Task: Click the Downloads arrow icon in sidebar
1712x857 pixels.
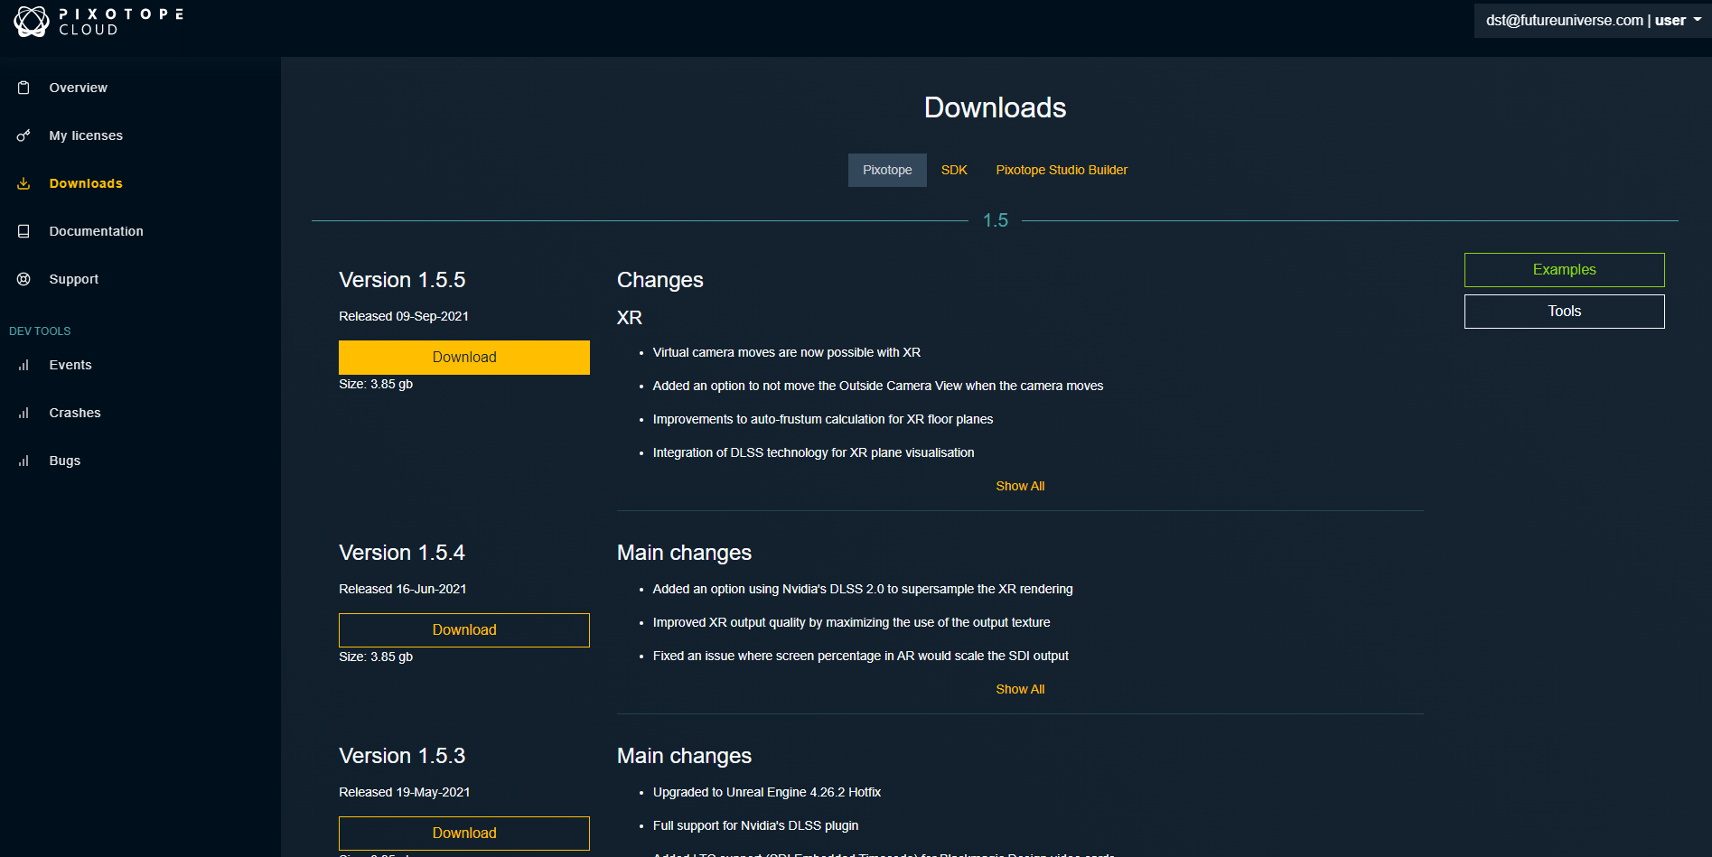Action: pyautogui.click(x=23, y=183)
